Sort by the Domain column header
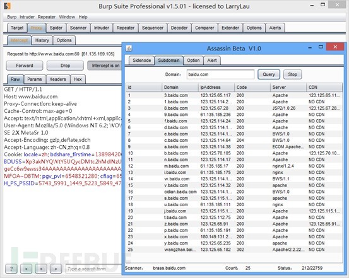 click(180, 87)
